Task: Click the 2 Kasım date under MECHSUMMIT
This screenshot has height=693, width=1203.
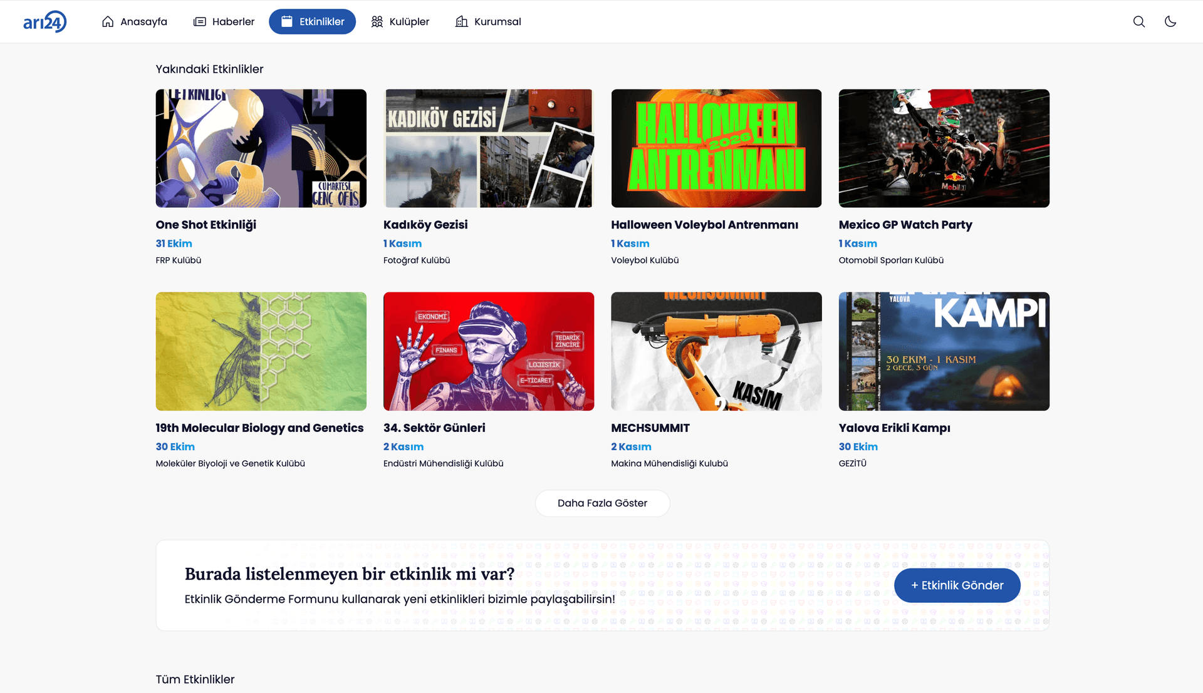Action: 631,447
